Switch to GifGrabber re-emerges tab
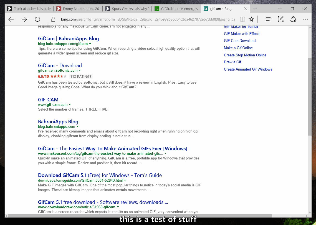This screenshot has height=225, width=316. (x=176, y=9)
